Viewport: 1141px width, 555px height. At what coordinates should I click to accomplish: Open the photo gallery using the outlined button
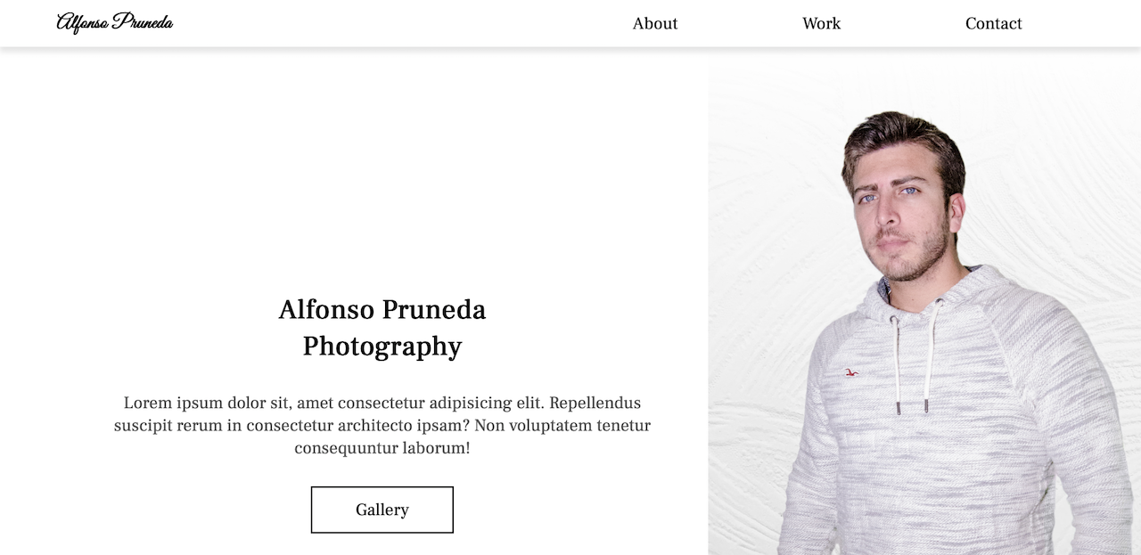click(x=382, y=510)
